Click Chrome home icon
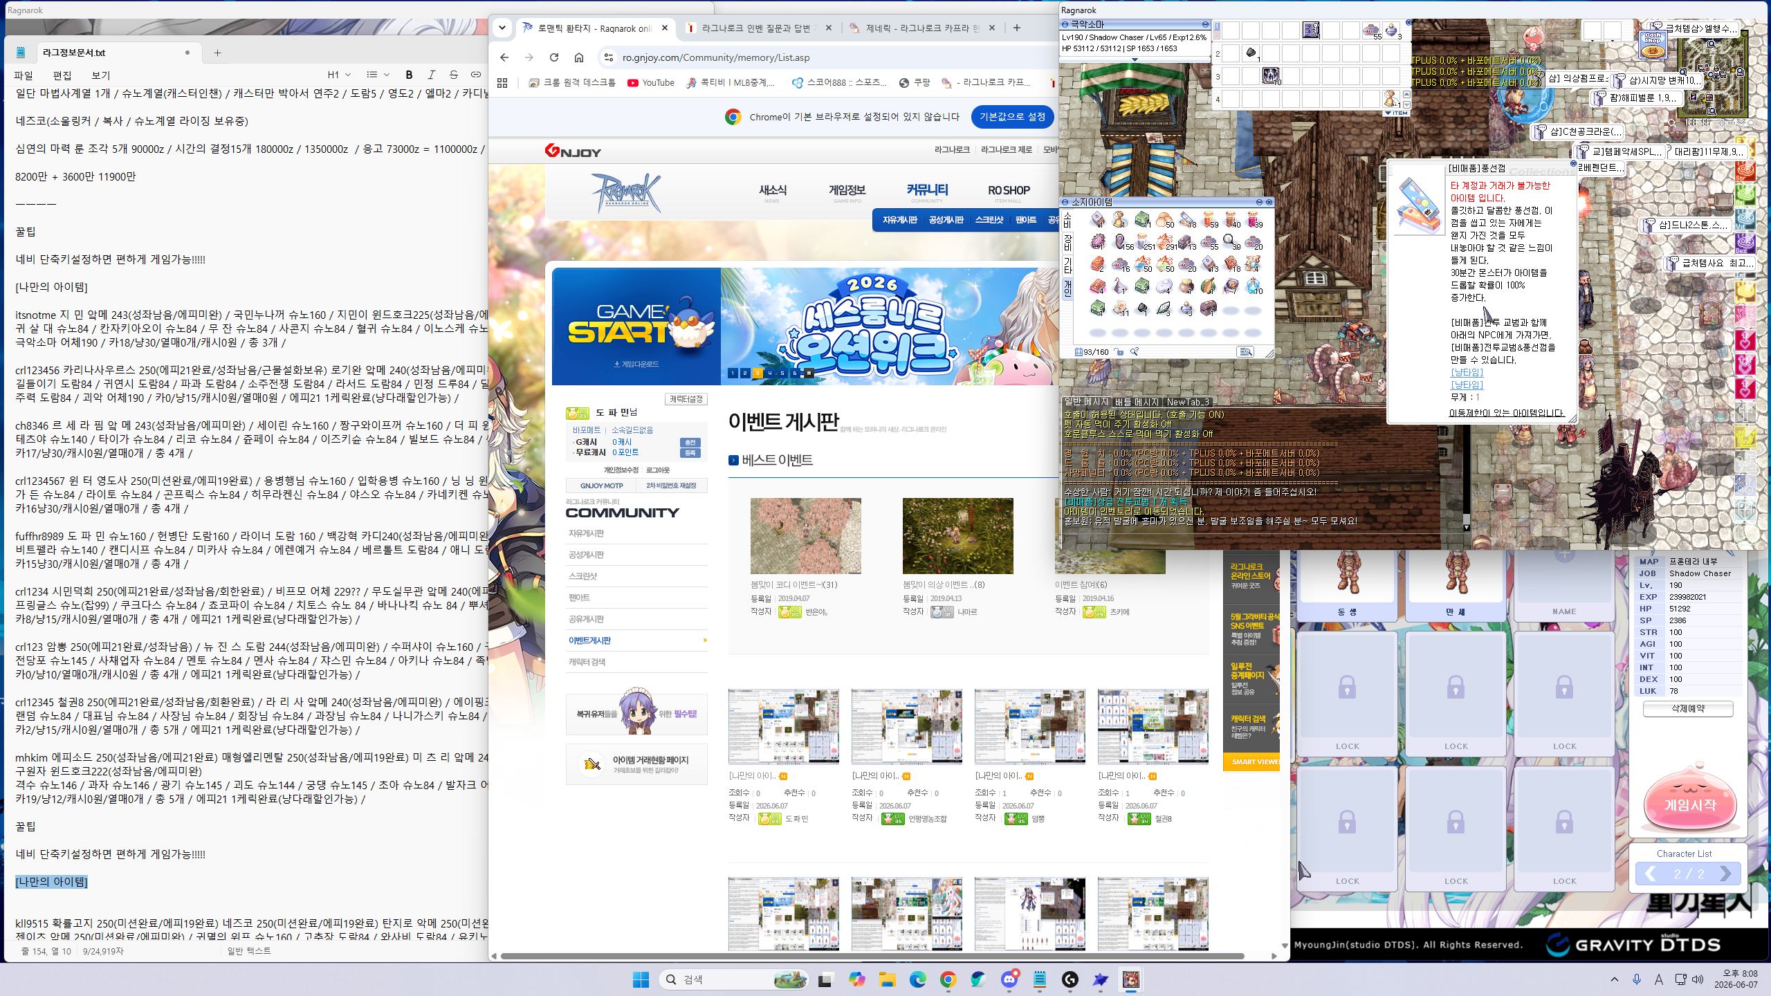The height and width of the screenshot is (996, 1771). tap(579, 57)
